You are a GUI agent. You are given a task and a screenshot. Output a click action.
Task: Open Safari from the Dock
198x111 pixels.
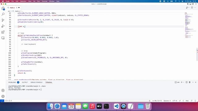[57, 106]
